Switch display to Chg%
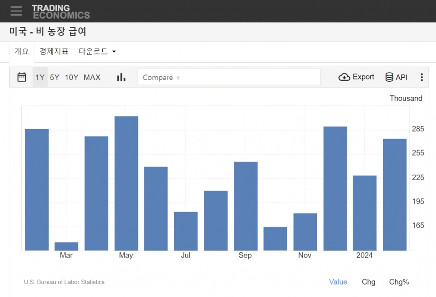This screenshot has width=436, height=297. 399,282
